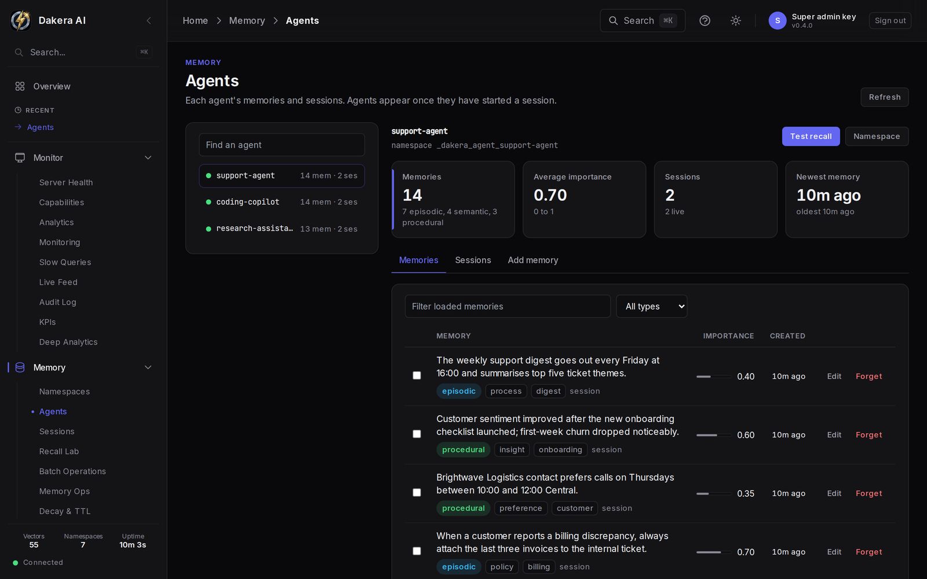
Task: Refresh the agents list
Action: click(x=885, y=97)
